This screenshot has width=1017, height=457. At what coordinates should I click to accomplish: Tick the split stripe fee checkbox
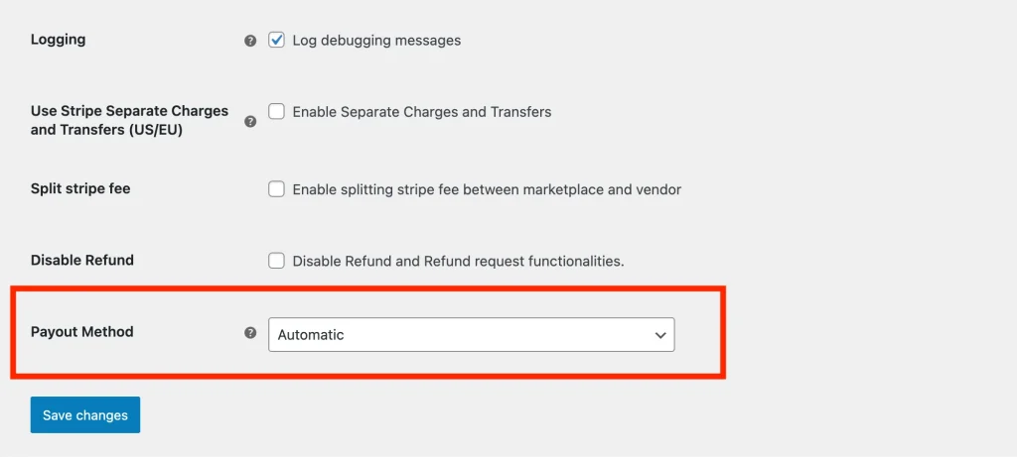click(x=276, y=189)
